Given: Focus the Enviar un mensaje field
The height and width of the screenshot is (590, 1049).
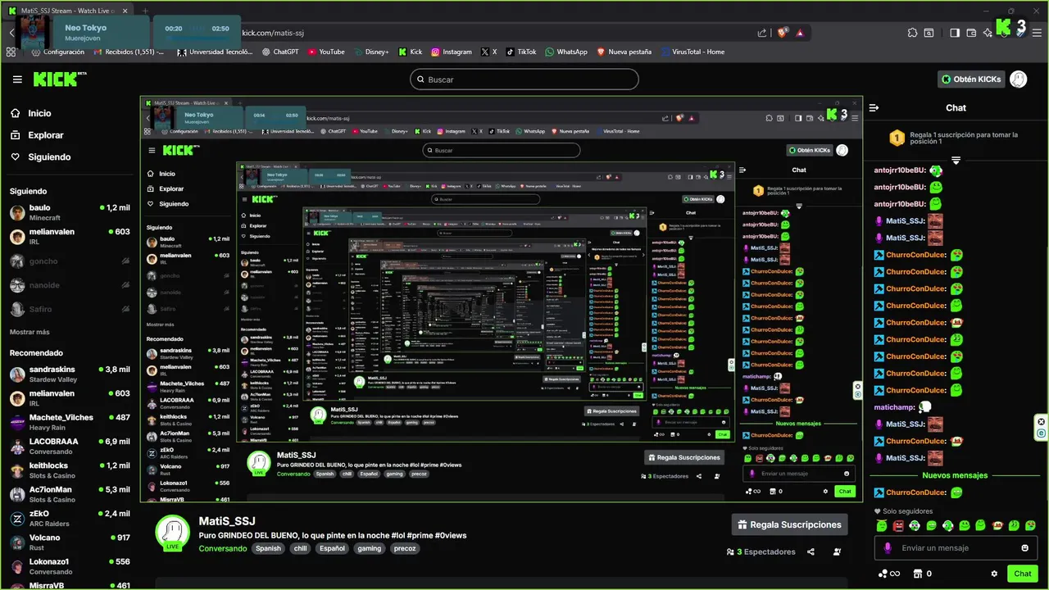Looking at the screenshot, I should pyautogui.click(x=956, y=548).
